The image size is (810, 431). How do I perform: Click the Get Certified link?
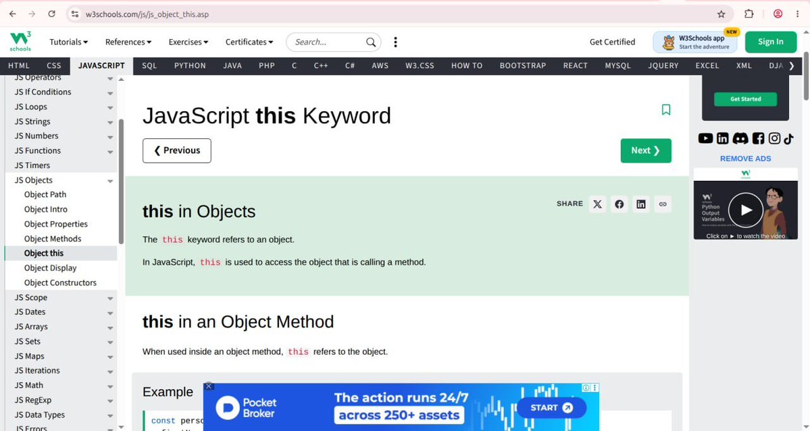(x=612, y=42)
